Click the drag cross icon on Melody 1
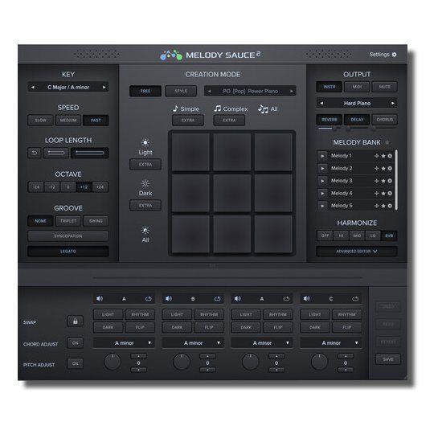 [376, 156]
